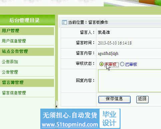Screen dimensions: 161x129
Task: Open 留言信息管理 menu item
Action: [x=14, y=93]
